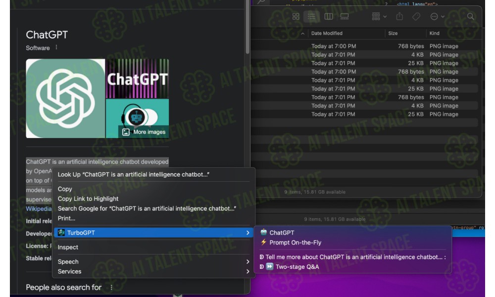This screenshot has width=495, height=297.
Task: Open the Finder More actions ellipsis dropdown
Action: click(438, 16)
